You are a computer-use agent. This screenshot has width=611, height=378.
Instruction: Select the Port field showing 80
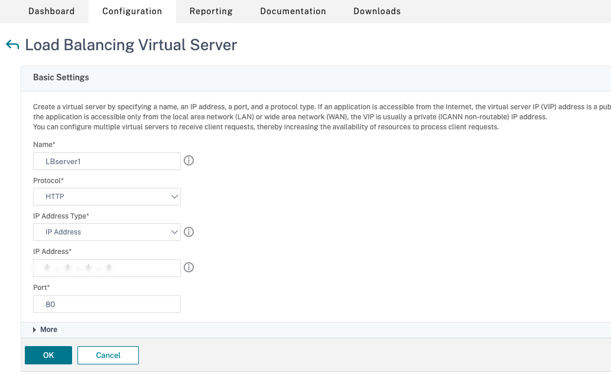pyautogui.click(x=106, y=304)
